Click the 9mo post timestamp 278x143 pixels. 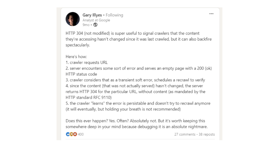pos(86,25)
